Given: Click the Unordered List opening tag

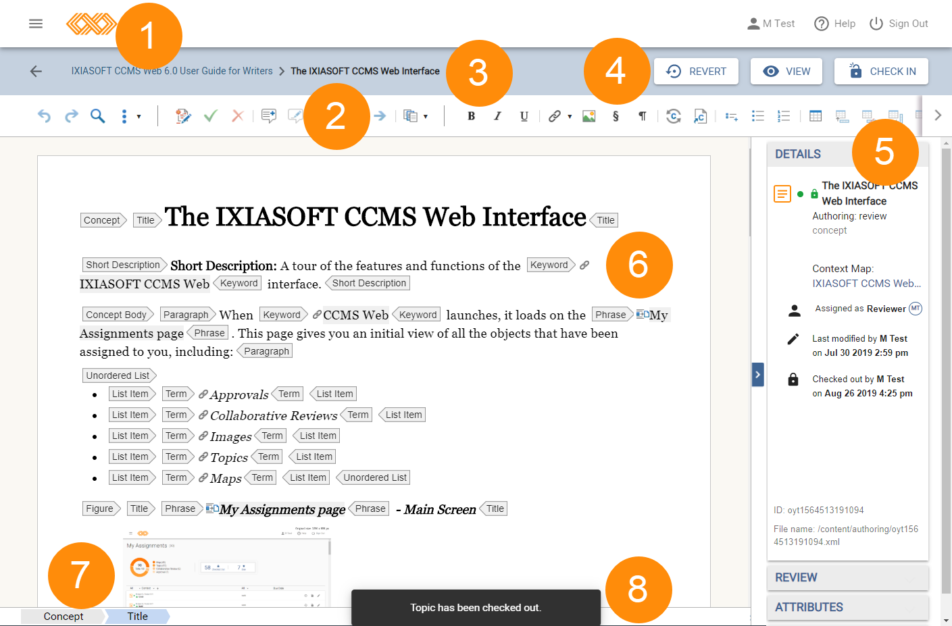Looking at the screenshot, I should [119, 375].
